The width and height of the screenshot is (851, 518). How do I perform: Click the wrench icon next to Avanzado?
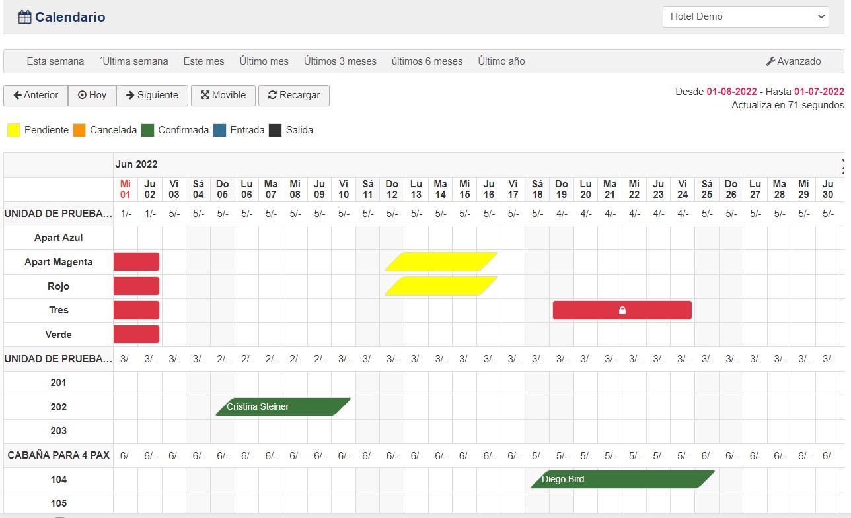770,61
